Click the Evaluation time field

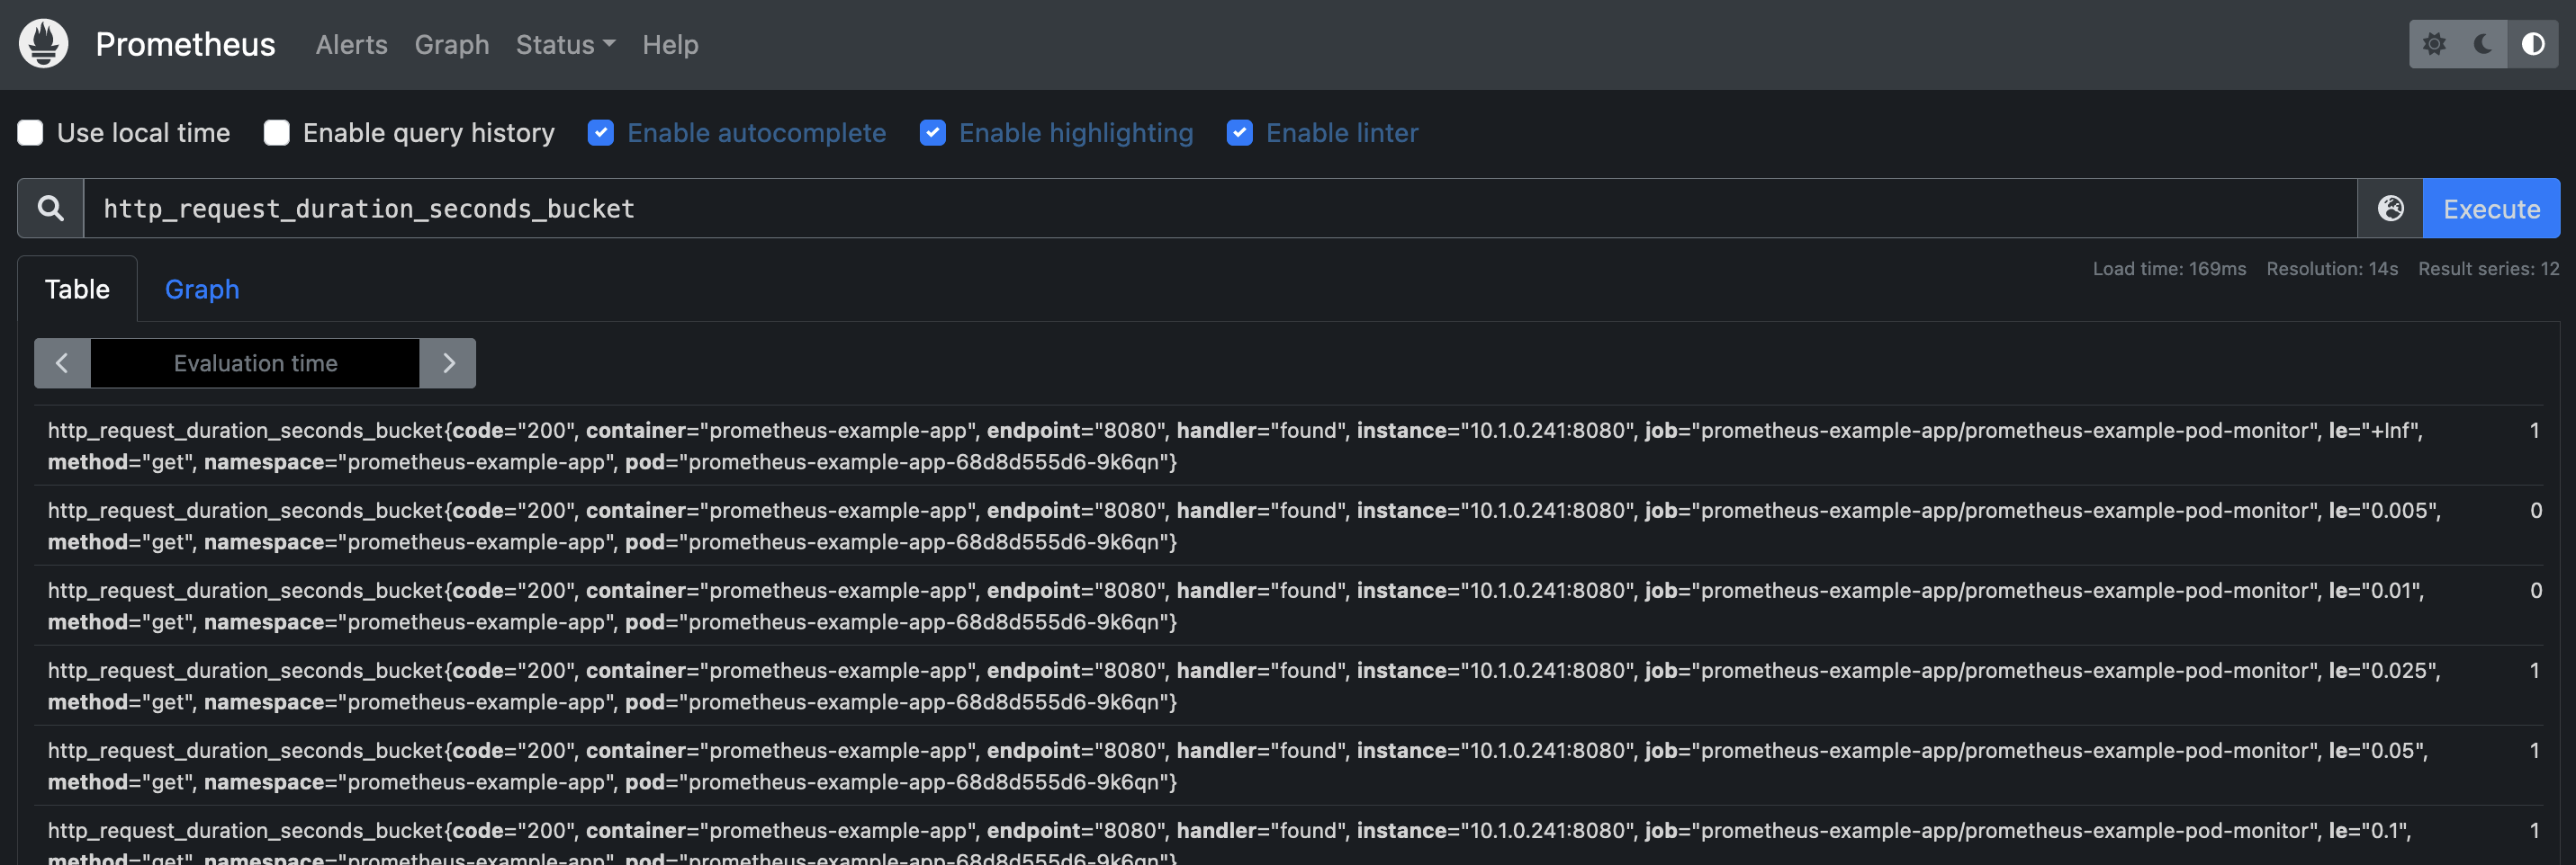pos(255,362)
